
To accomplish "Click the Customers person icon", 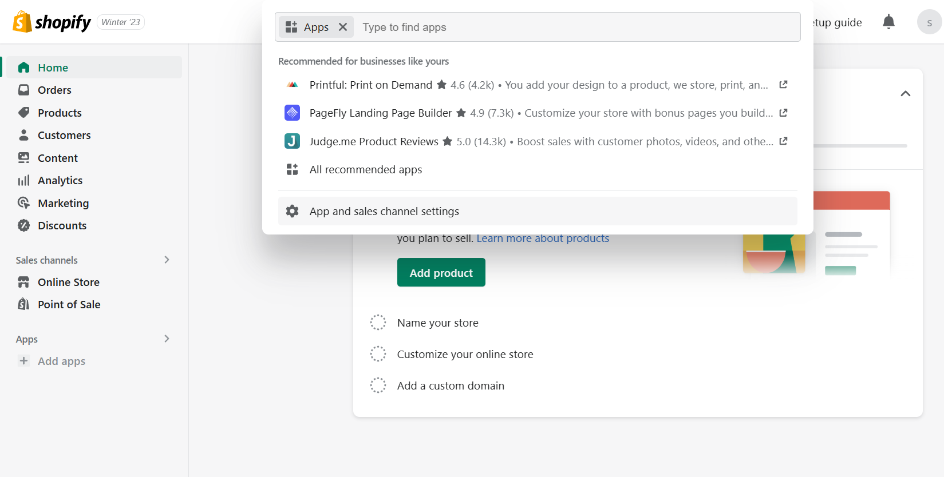I will click(x=23, y=135).
